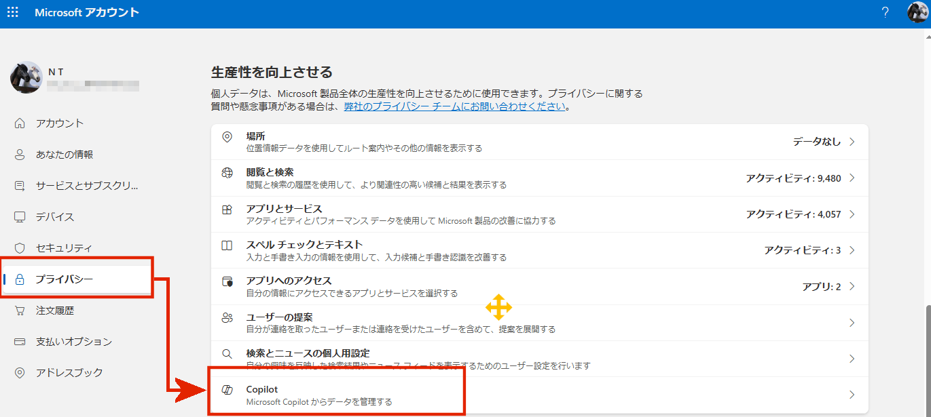Click the N T profile picture in sidebar

click(26, 77)
